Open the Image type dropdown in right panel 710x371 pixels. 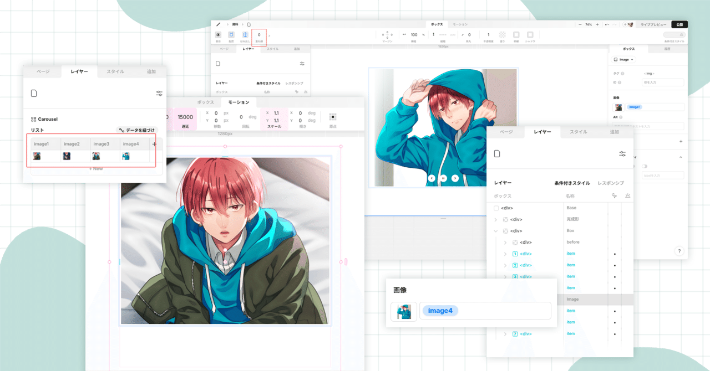pyautogui.click(x=624, y=59)
